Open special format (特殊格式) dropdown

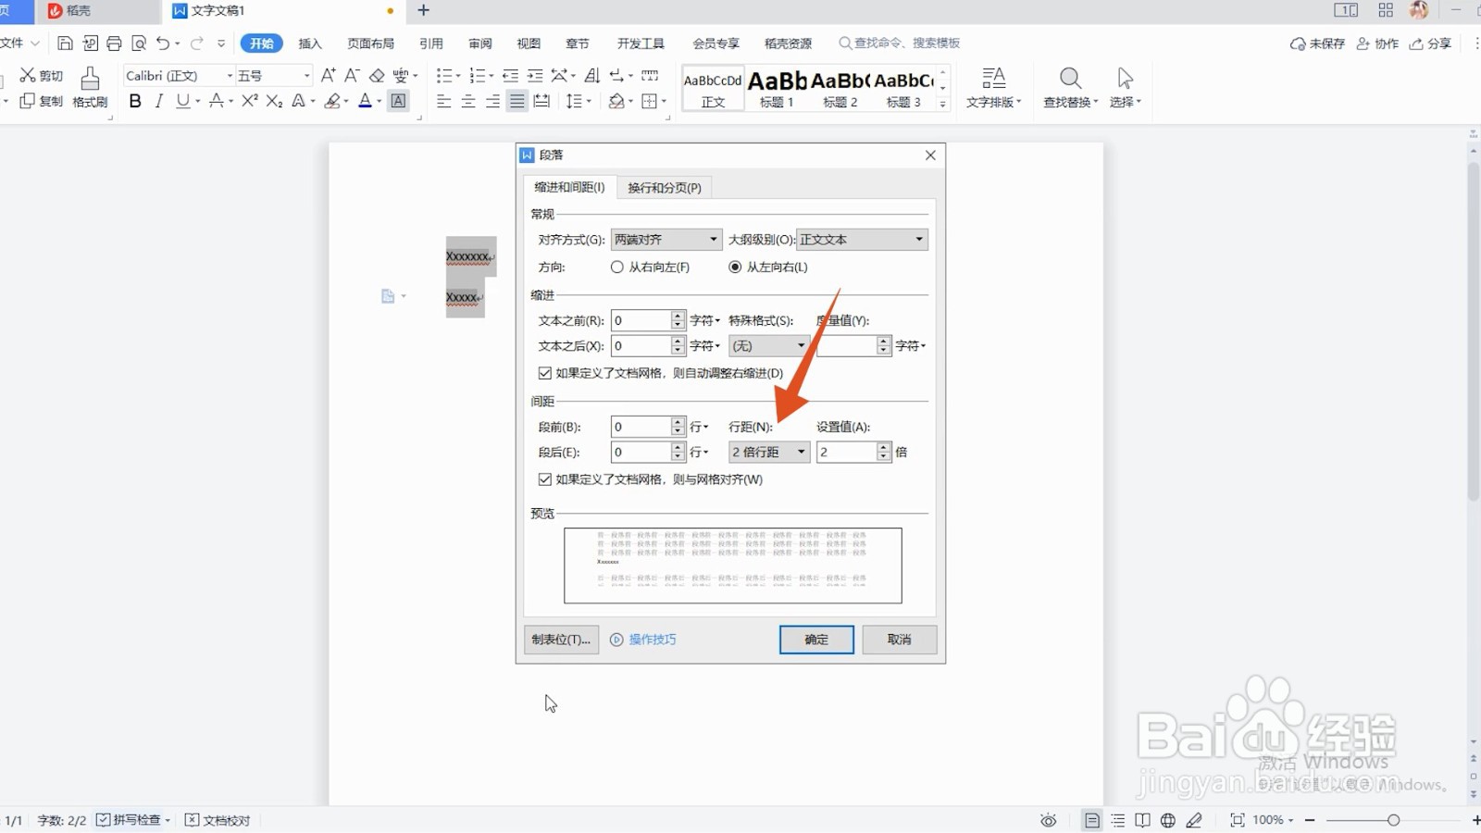tap(769, 346)
